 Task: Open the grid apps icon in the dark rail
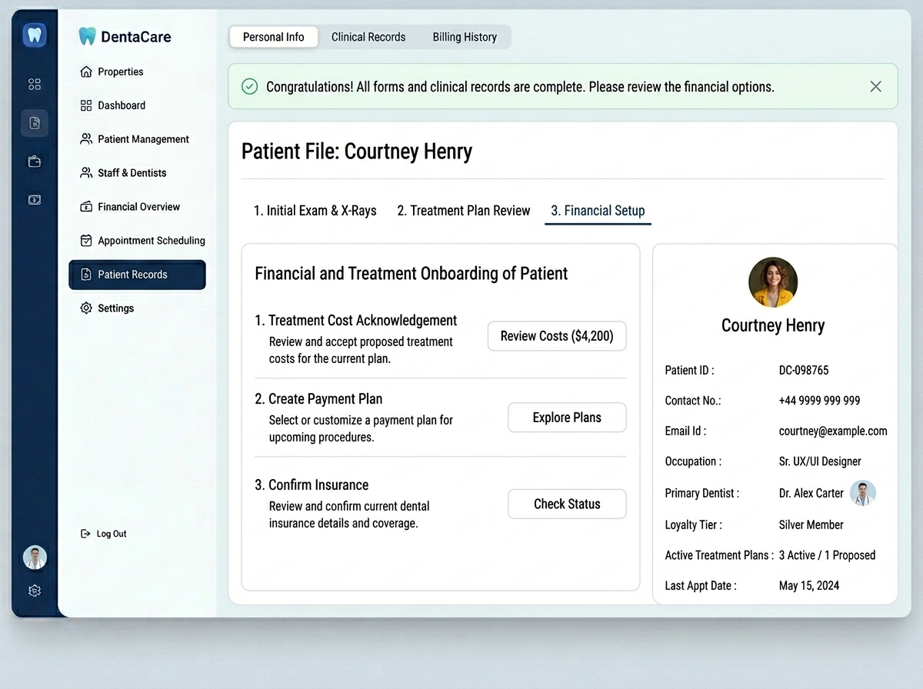pyautogui.click(x=35, y=85)
